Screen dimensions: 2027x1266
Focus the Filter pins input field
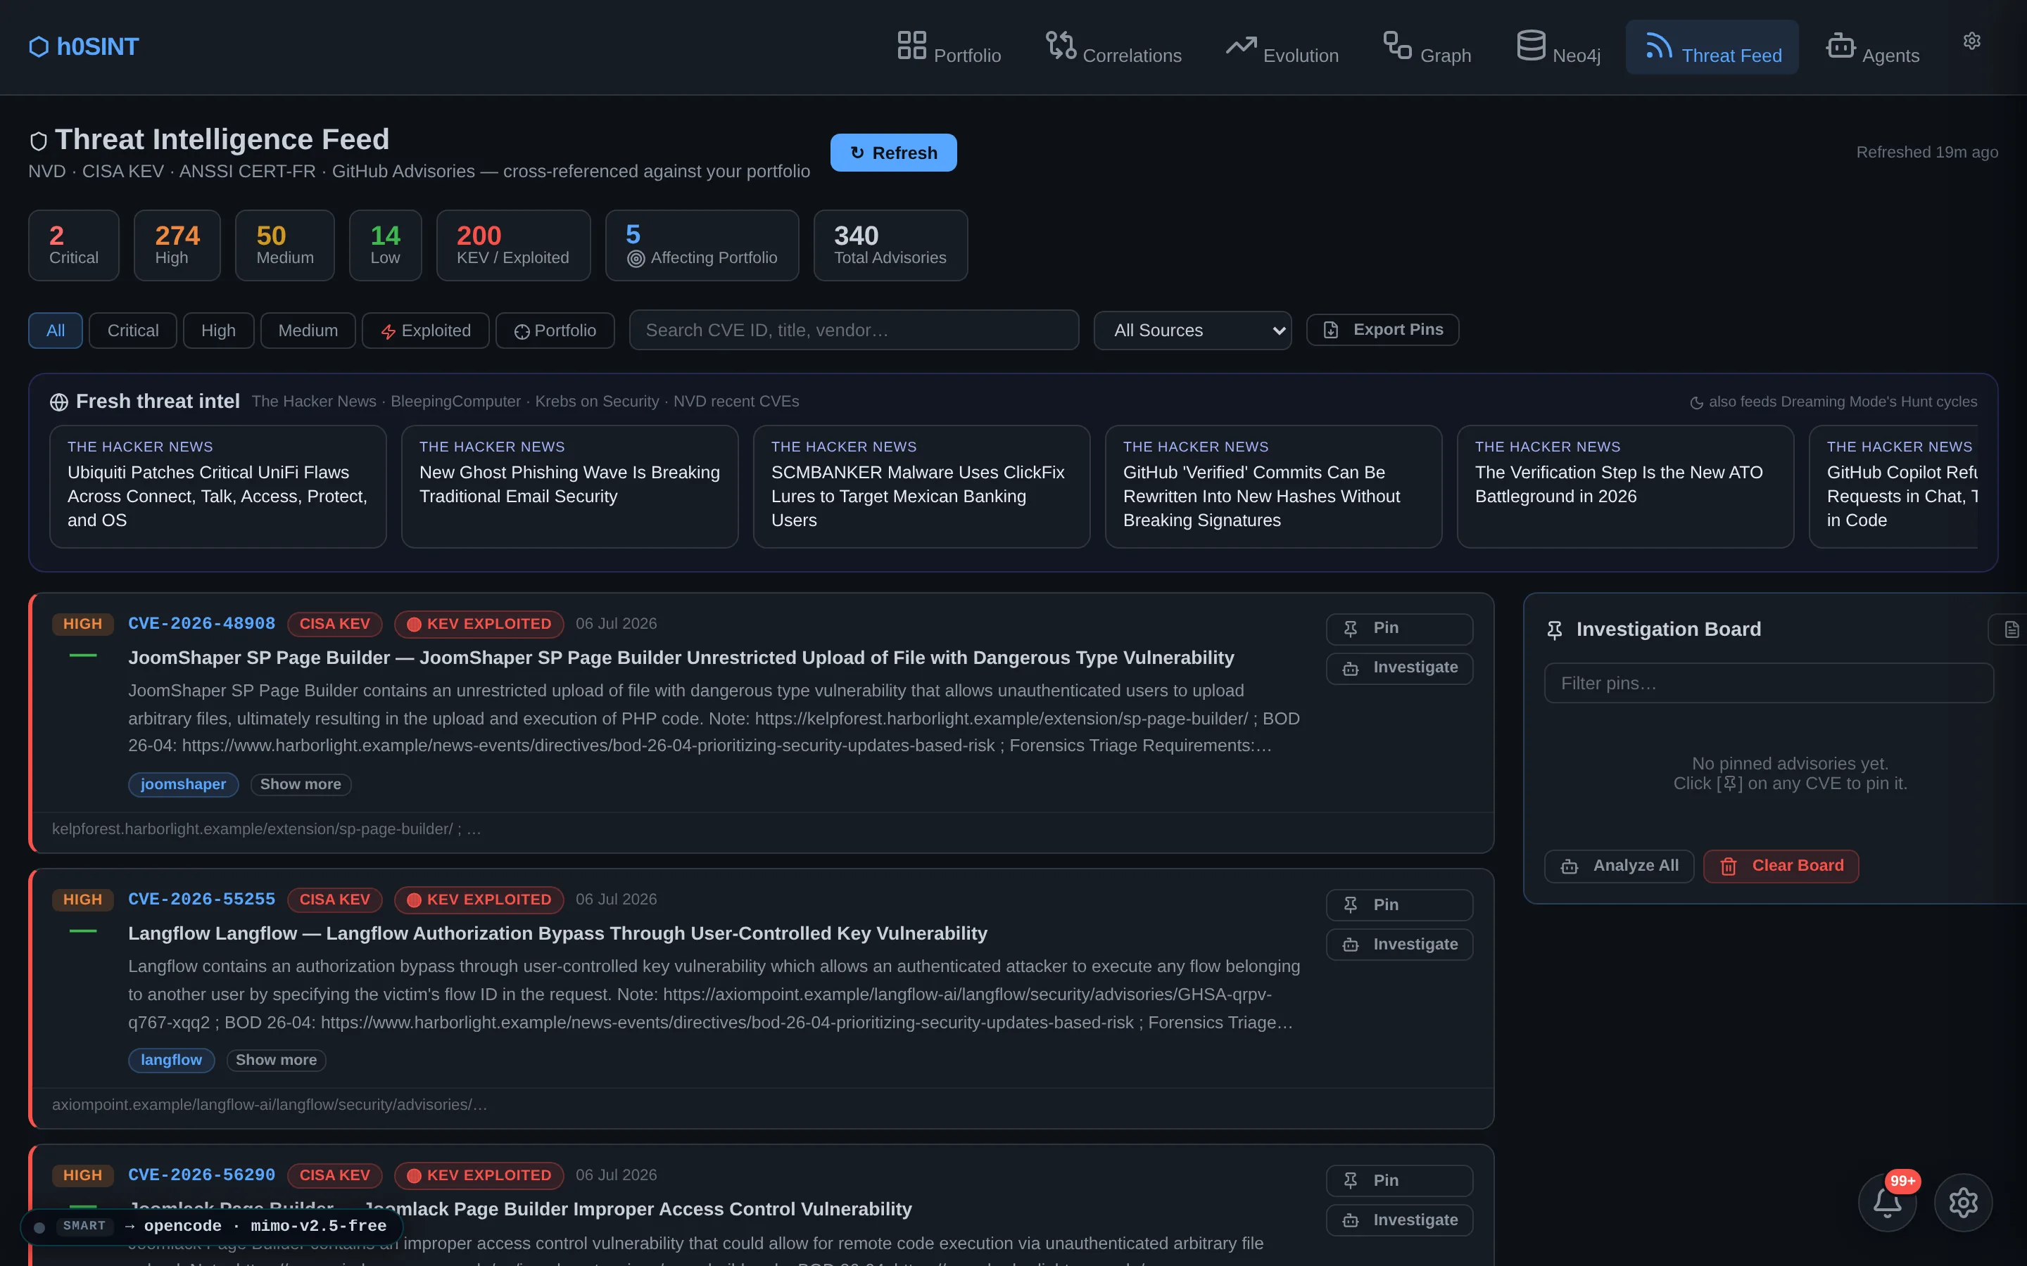click(1769, 683)
